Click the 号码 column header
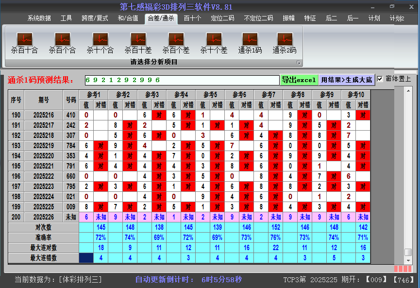This screenshot has height=288, width=420. click(71, 100)
